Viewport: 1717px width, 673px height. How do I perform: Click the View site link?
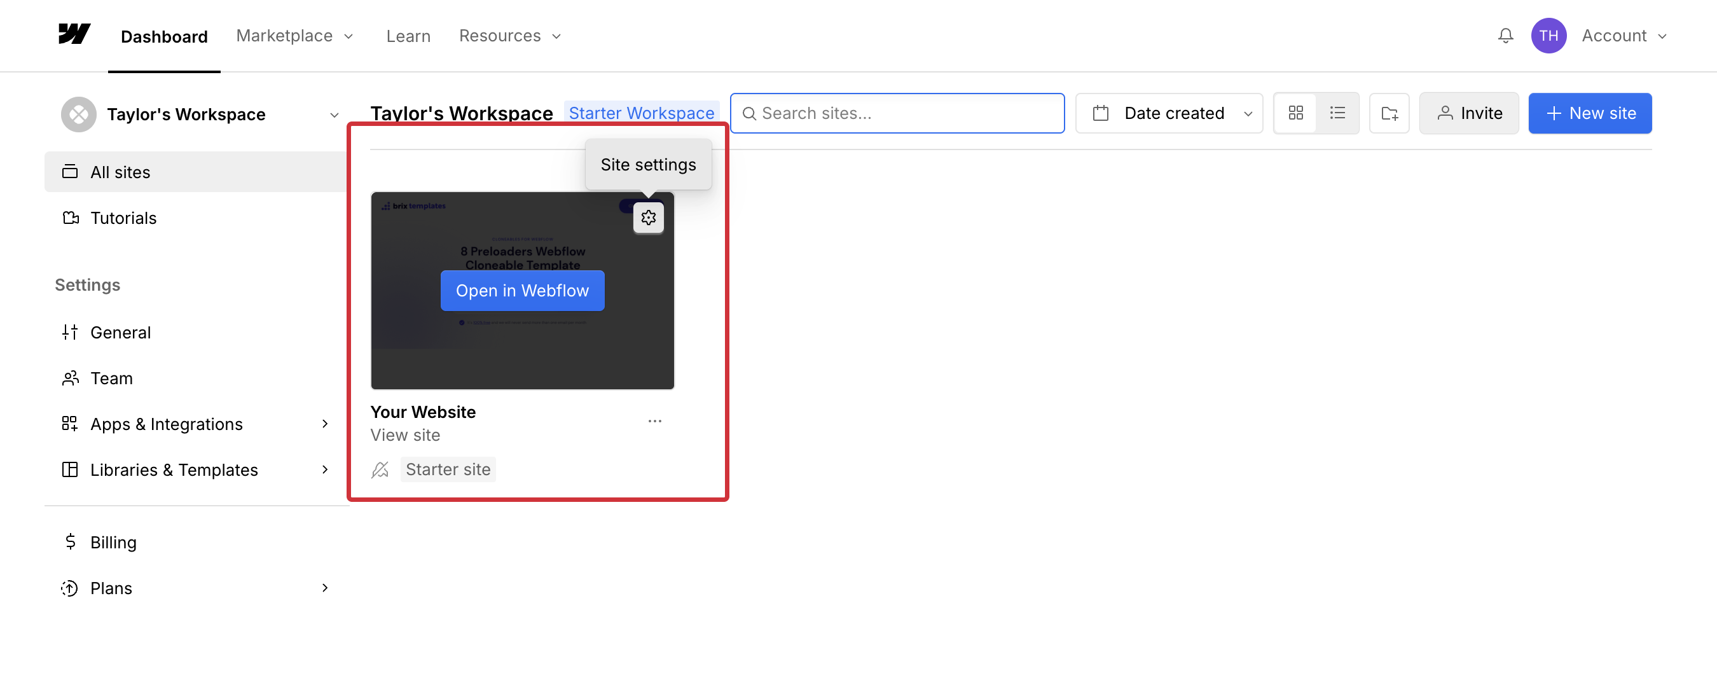tap(405, 435)
